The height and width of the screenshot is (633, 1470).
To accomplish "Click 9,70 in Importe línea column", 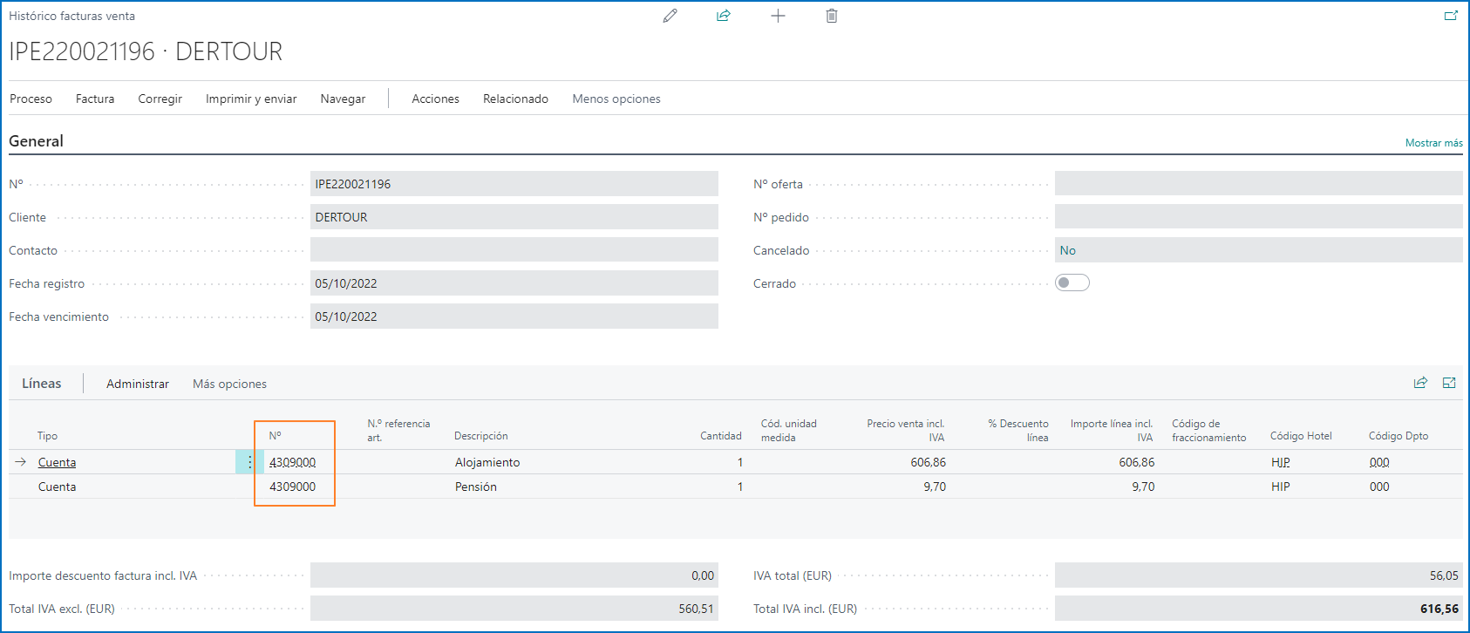I will [1143, 487].
